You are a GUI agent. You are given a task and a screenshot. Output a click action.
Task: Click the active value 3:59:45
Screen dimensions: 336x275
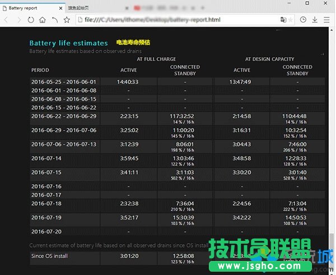pos(129,158)
